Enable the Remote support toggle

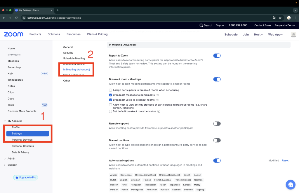(x=217, y=123)
